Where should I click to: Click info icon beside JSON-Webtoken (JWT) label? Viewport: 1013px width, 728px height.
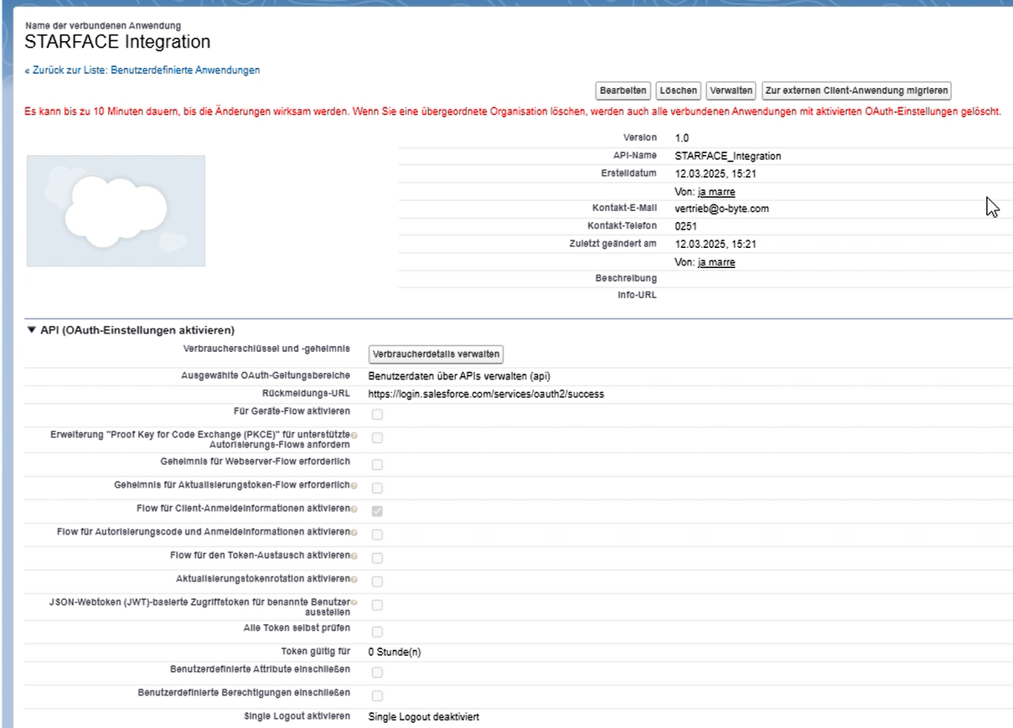[354, 602]
